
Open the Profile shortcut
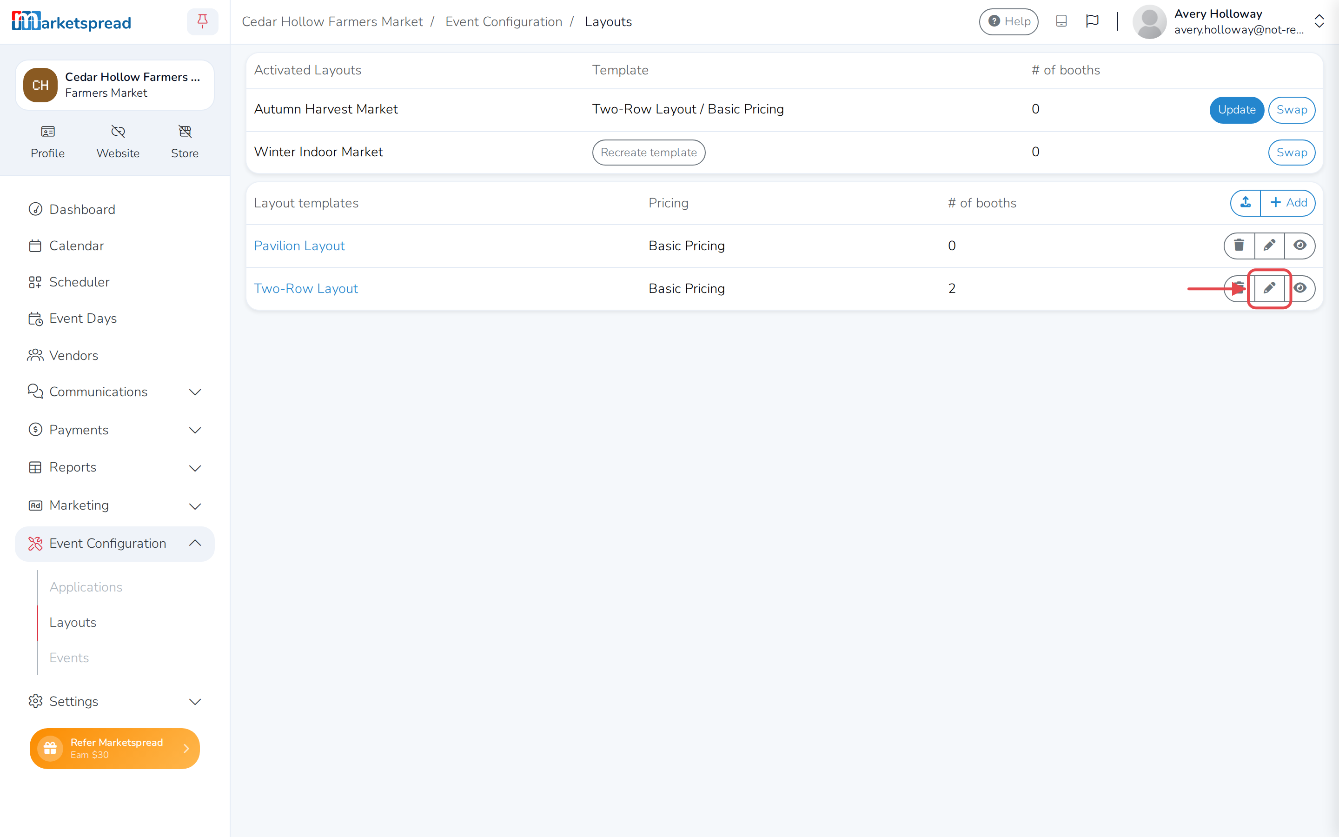point(47,142)
